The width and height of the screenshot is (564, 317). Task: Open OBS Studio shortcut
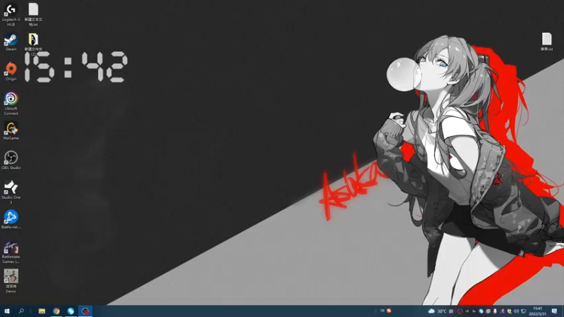11,161
